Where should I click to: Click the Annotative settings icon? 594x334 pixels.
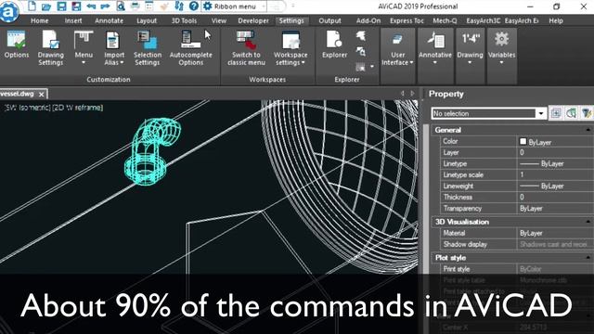pyautogui.click(x=435, y=40)
